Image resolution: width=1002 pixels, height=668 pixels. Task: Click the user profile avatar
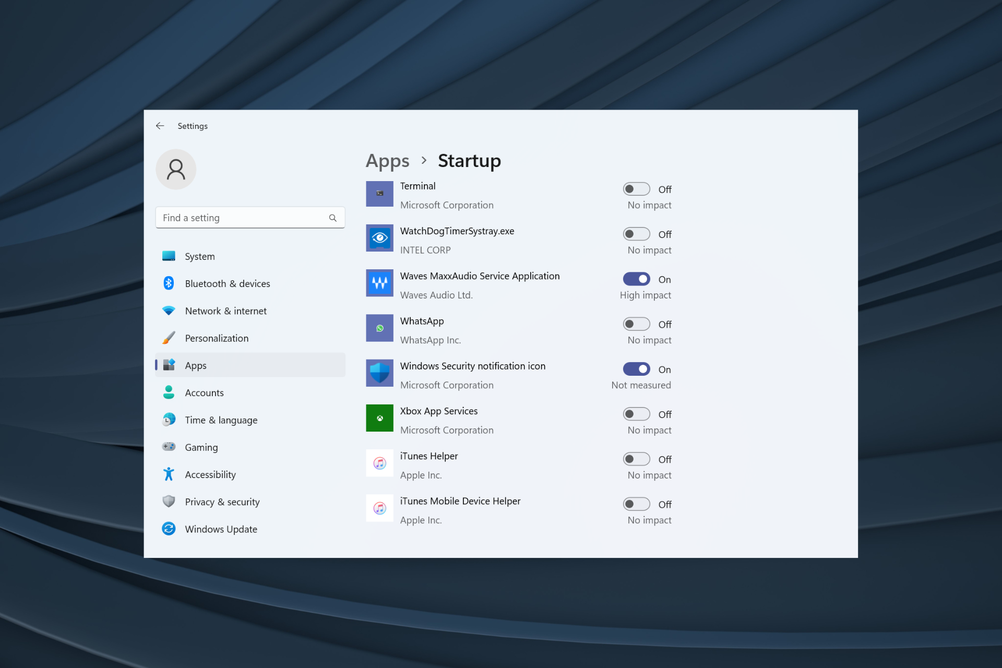point(176,169)
